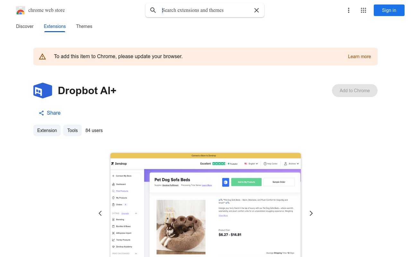This screenshot has width=411, height=257.
Task: Click the chrome web store title text
Action: 47,10
